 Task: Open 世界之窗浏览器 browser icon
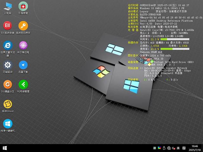(x=8, y=49)
